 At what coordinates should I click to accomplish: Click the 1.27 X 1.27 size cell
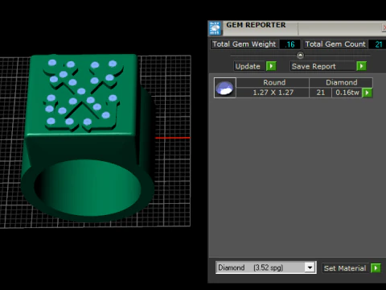(x=273, y=93)
